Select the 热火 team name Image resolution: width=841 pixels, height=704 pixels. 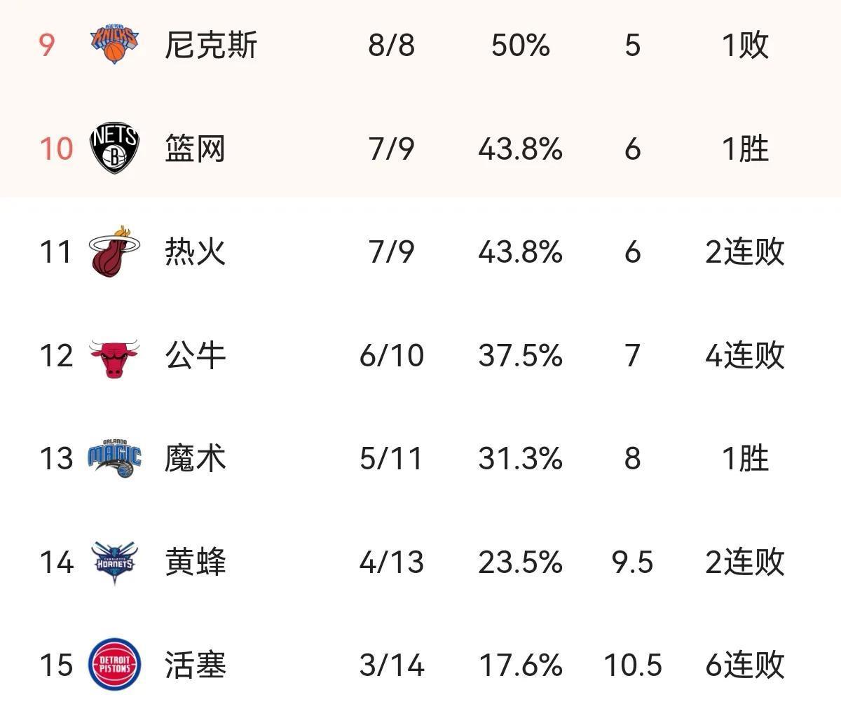tap(196, 252)
